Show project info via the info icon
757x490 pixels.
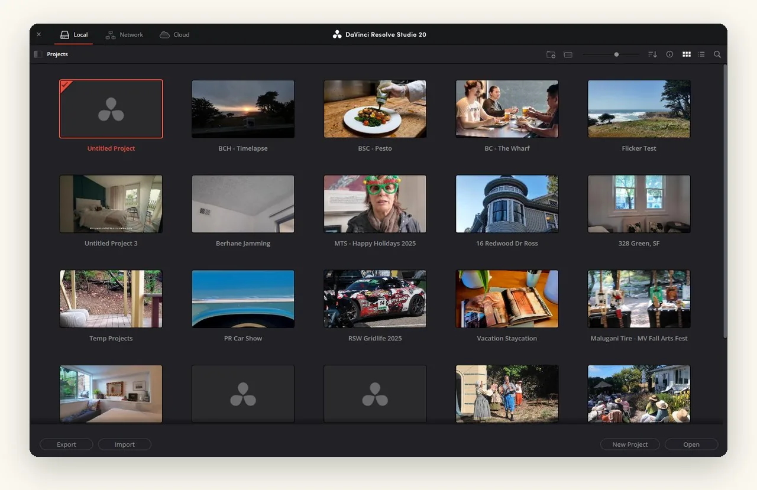pyautogui.click(x=669, y=54)
